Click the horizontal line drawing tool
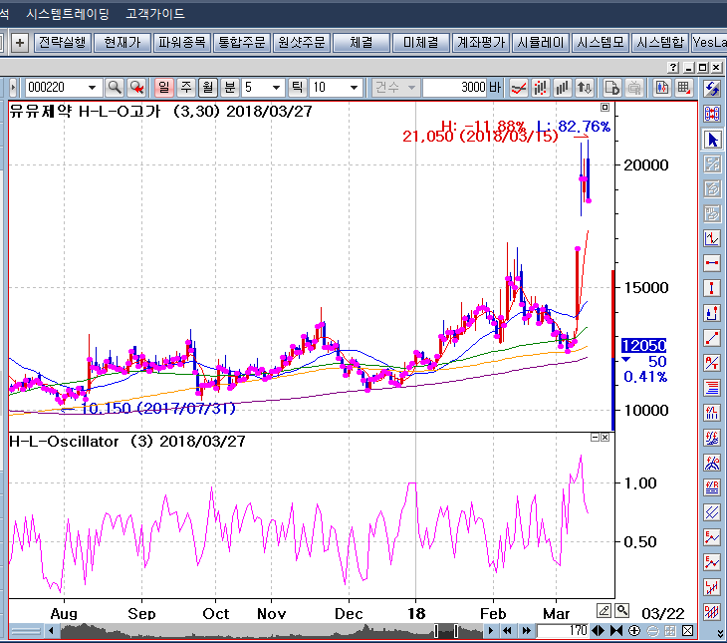This screenshot has width=727, height=643. 712,263
